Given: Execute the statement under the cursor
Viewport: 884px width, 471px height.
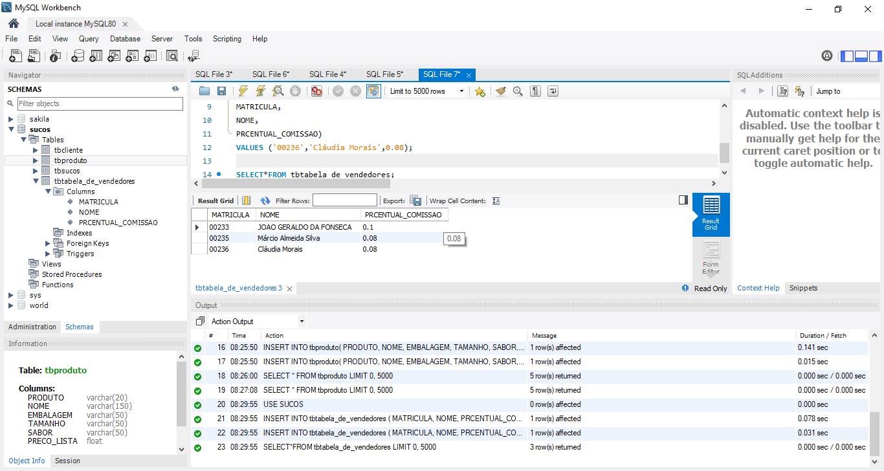Looking at the screenshot, I should (261, 91).
